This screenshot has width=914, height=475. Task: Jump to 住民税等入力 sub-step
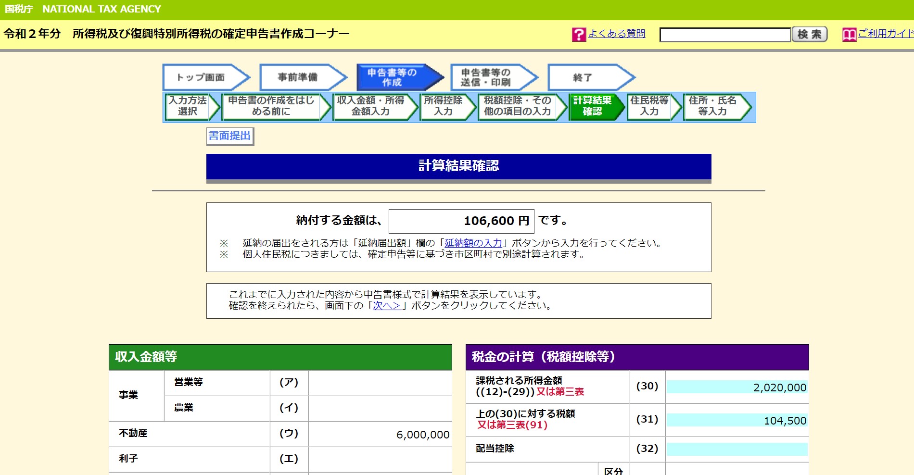tap(649, 106)
